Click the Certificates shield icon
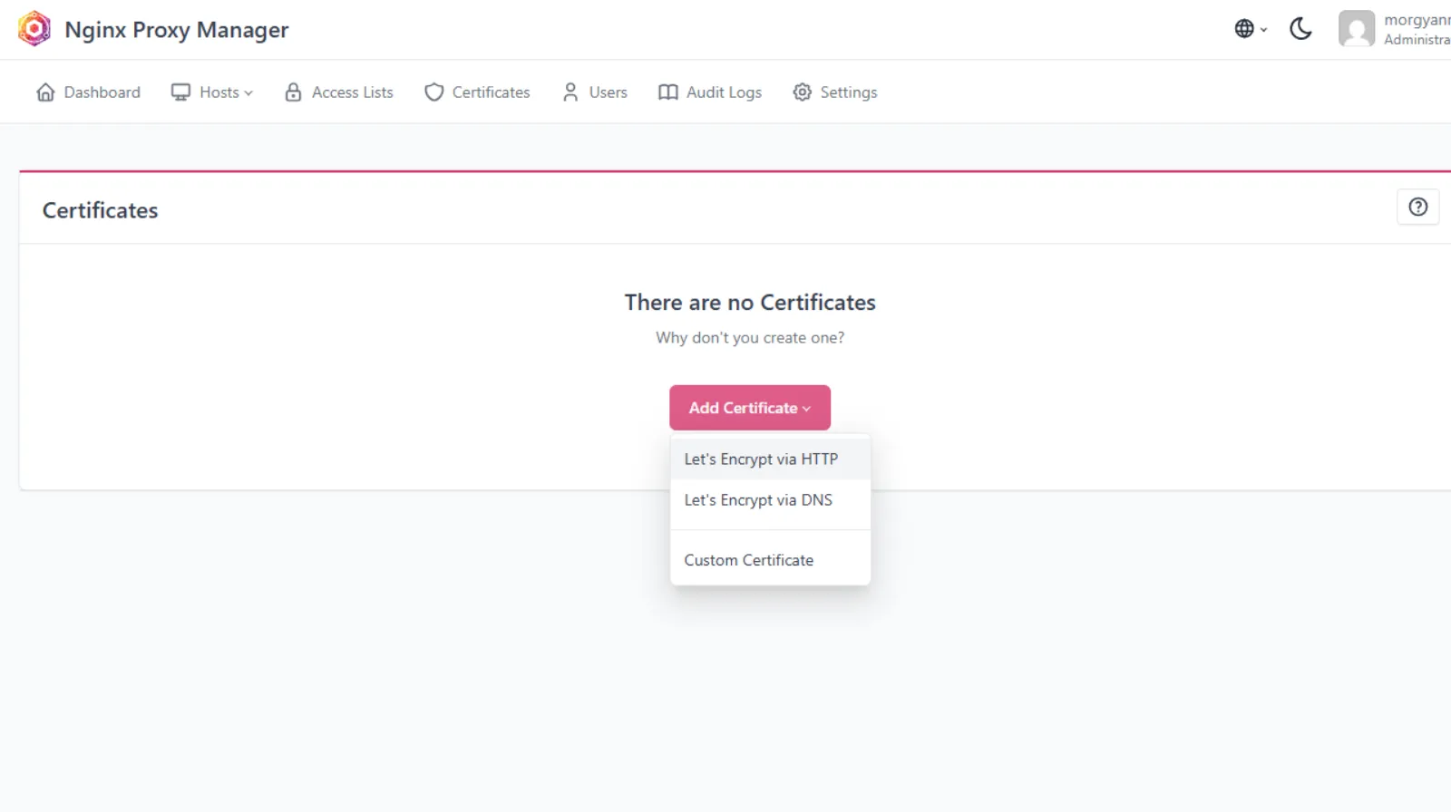 click(x=434, y=92)
